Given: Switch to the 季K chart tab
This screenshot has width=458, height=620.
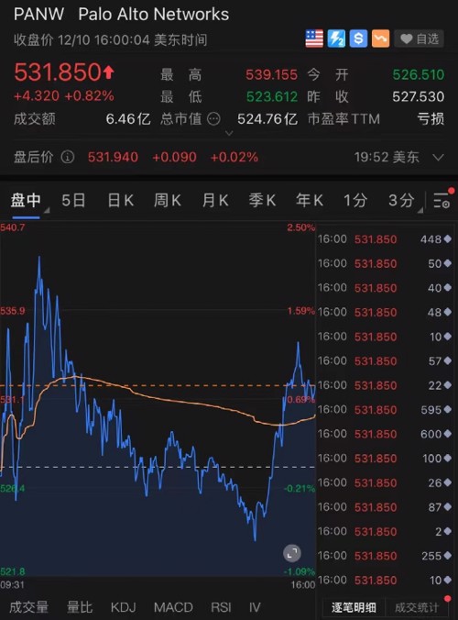Looking at the screenshot, I should pyautogui.click(x=262, y=201).
